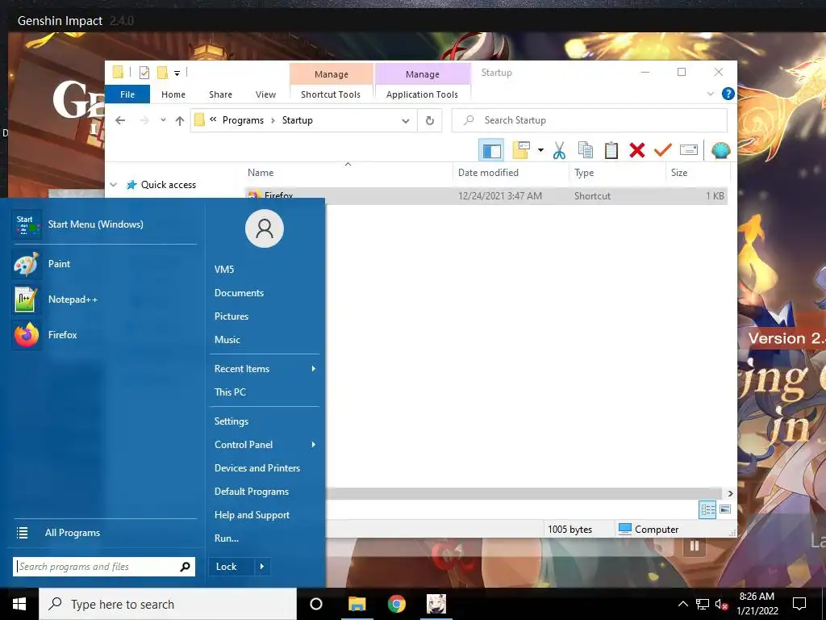Click the Paste clipboard icon

click(x=611, y=150)
